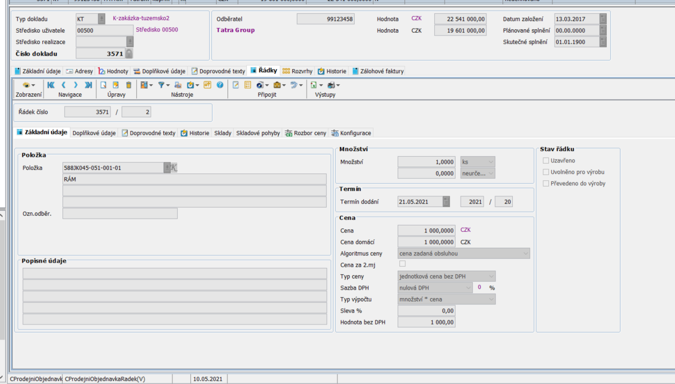
Task: Tick the Uzavřeno checkbox
Action: point(546,161)
